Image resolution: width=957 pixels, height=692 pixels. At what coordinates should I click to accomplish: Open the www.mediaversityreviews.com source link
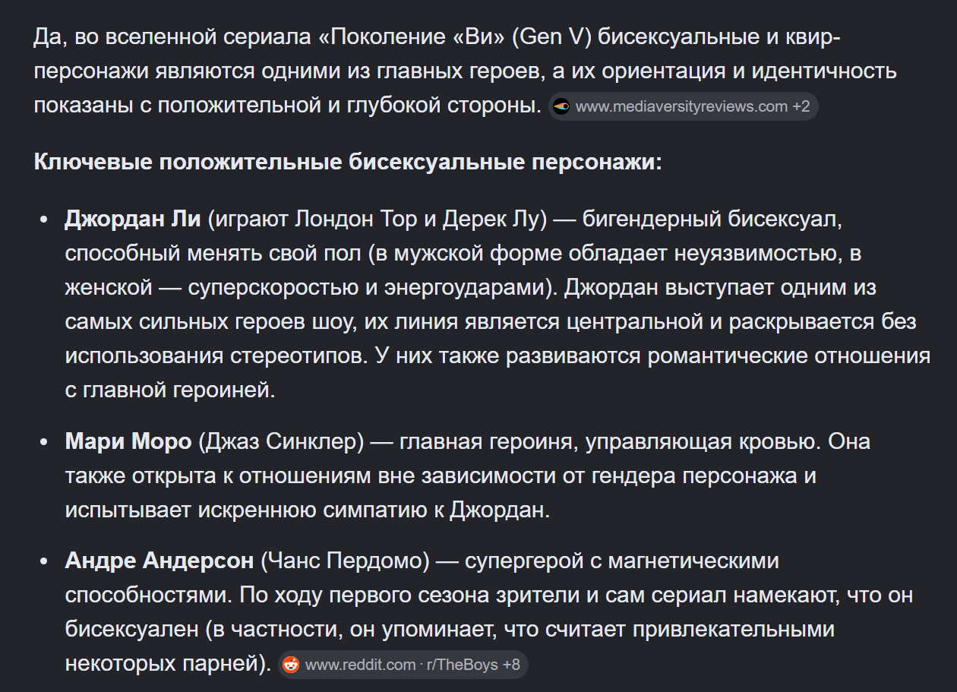click(x=681, y=106)
